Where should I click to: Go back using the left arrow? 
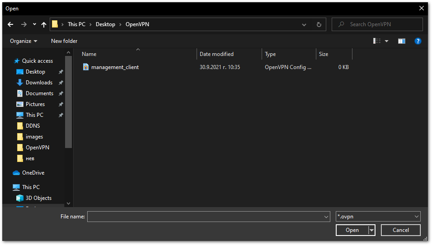(x=10, y=24)
